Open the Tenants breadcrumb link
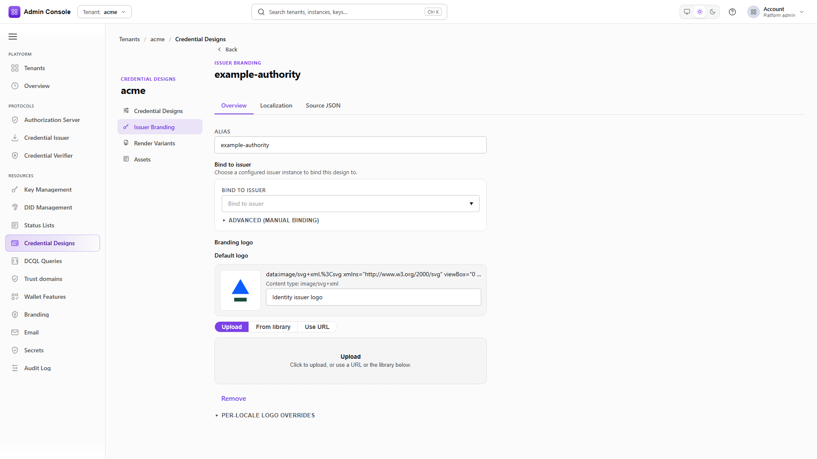This screenshot has height=459, width=817. point(129,39)
